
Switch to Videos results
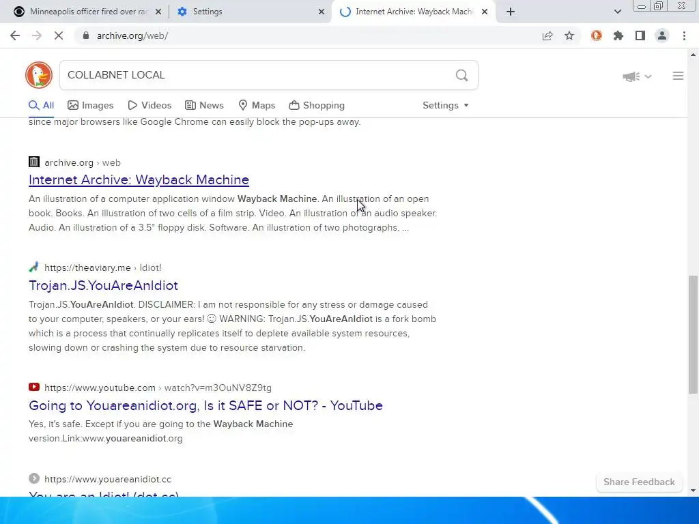(x=149, y=106)
